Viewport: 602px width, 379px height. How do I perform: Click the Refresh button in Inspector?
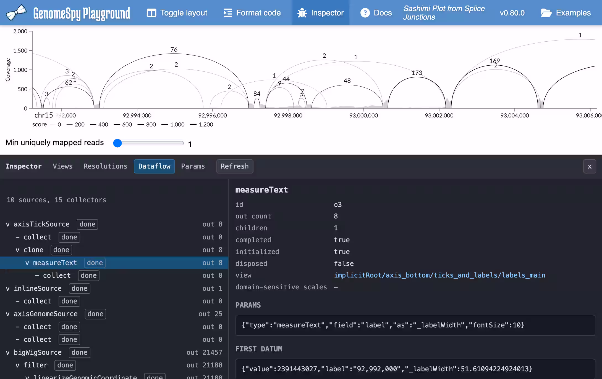pos(235,166)
